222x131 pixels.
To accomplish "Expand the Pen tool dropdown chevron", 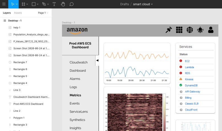I will [x=48, y=4].
